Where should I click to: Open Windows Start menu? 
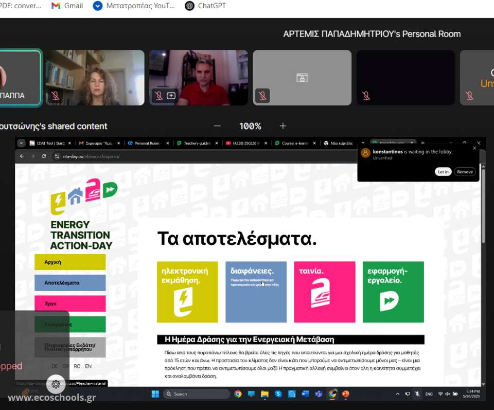click(155, 394)
